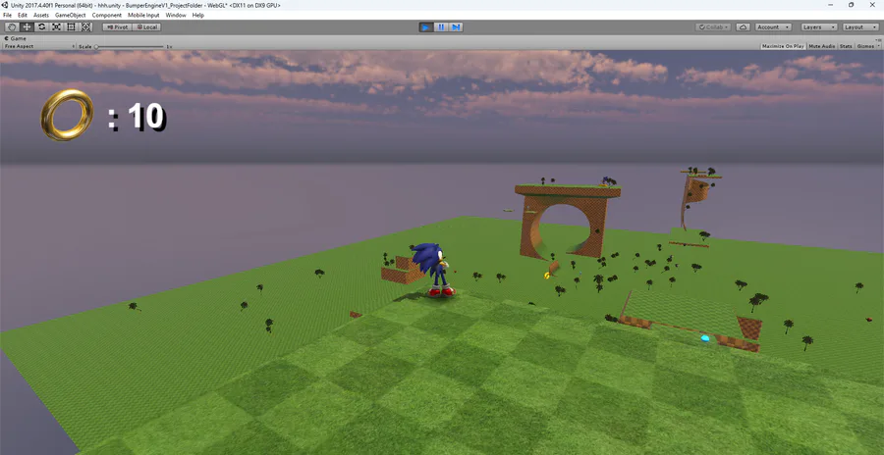Open the Layout dropdown
The height and width of the screenshot is (455, 884).
point(860,27)
